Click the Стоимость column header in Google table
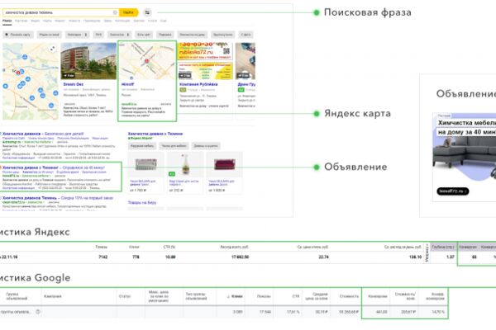This screenshot has height=330, width=496. 349,296
